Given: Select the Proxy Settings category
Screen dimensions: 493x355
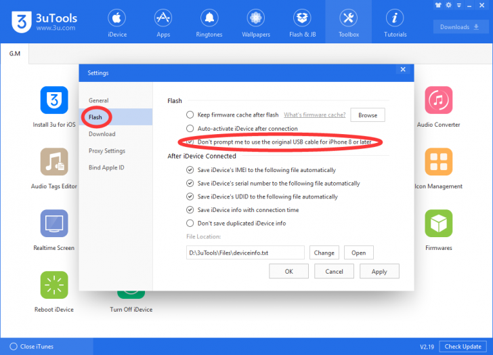Looking at the screenshot, I should (116, 150).
